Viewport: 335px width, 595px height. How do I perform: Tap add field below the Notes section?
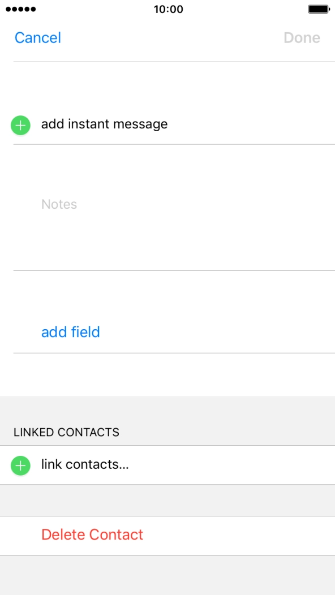coord(70,332)
